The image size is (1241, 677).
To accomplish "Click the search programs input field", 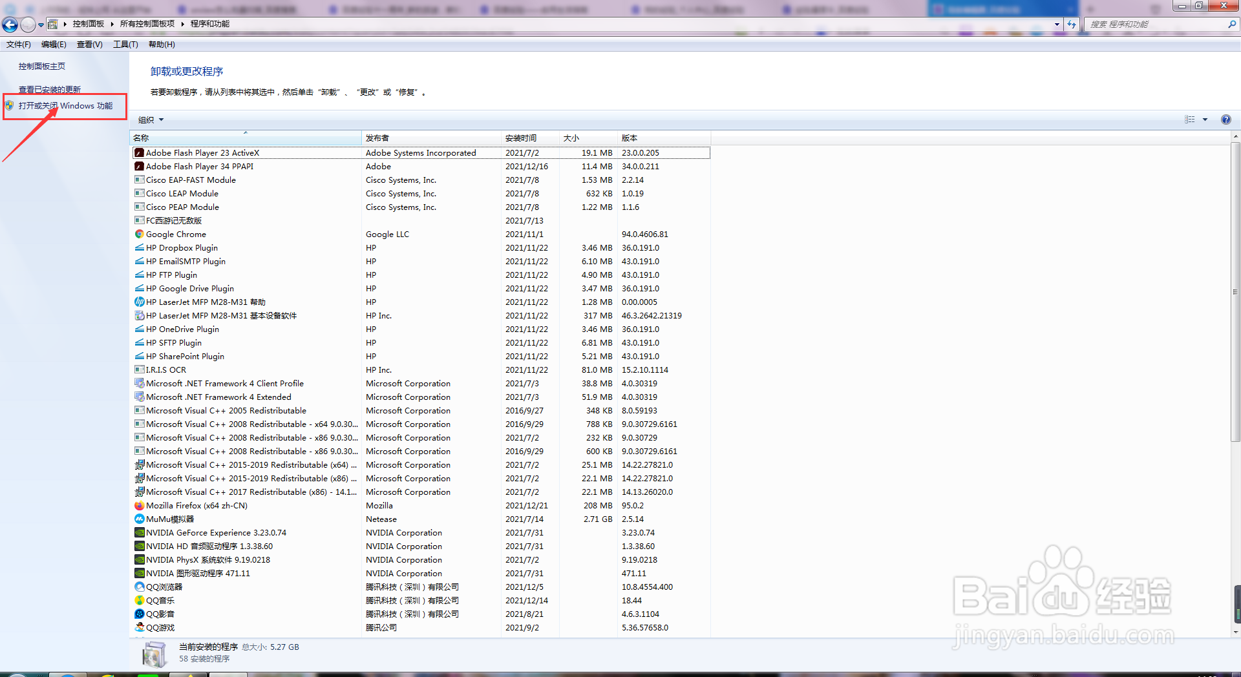I will pos(1156,25).
